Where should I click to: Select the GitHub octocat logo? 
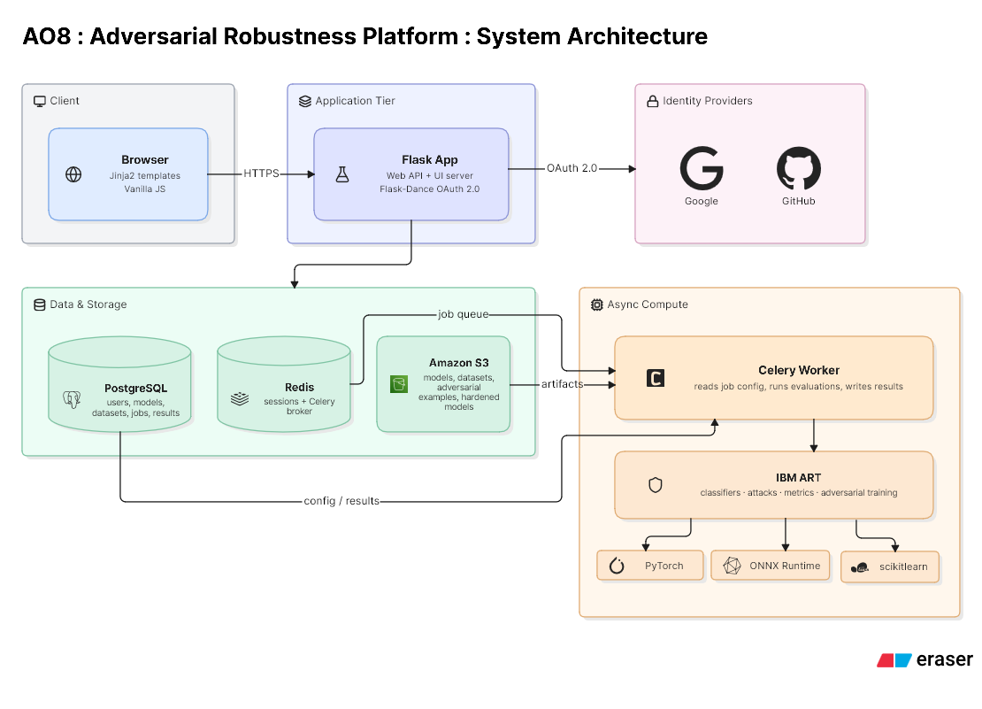799,168
